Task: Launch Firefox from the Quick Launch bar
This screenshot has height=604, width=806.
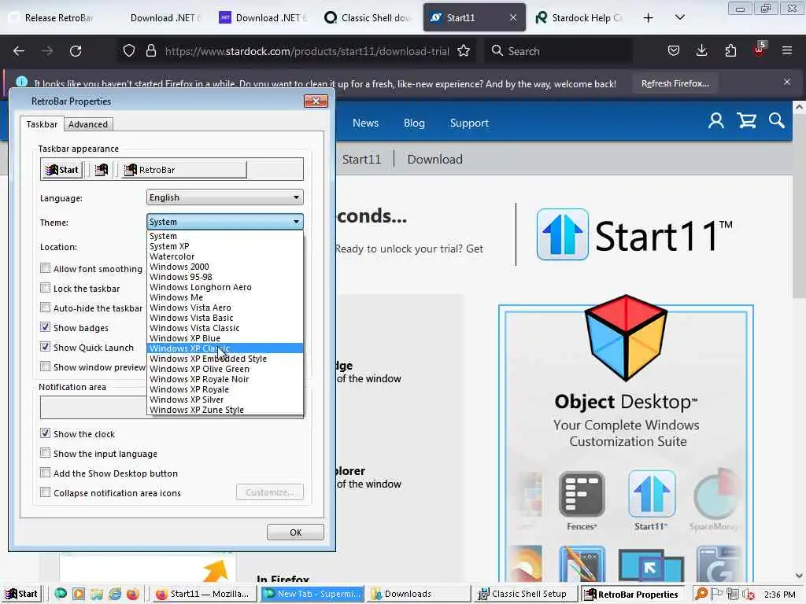Action: (x=133, y=595)
